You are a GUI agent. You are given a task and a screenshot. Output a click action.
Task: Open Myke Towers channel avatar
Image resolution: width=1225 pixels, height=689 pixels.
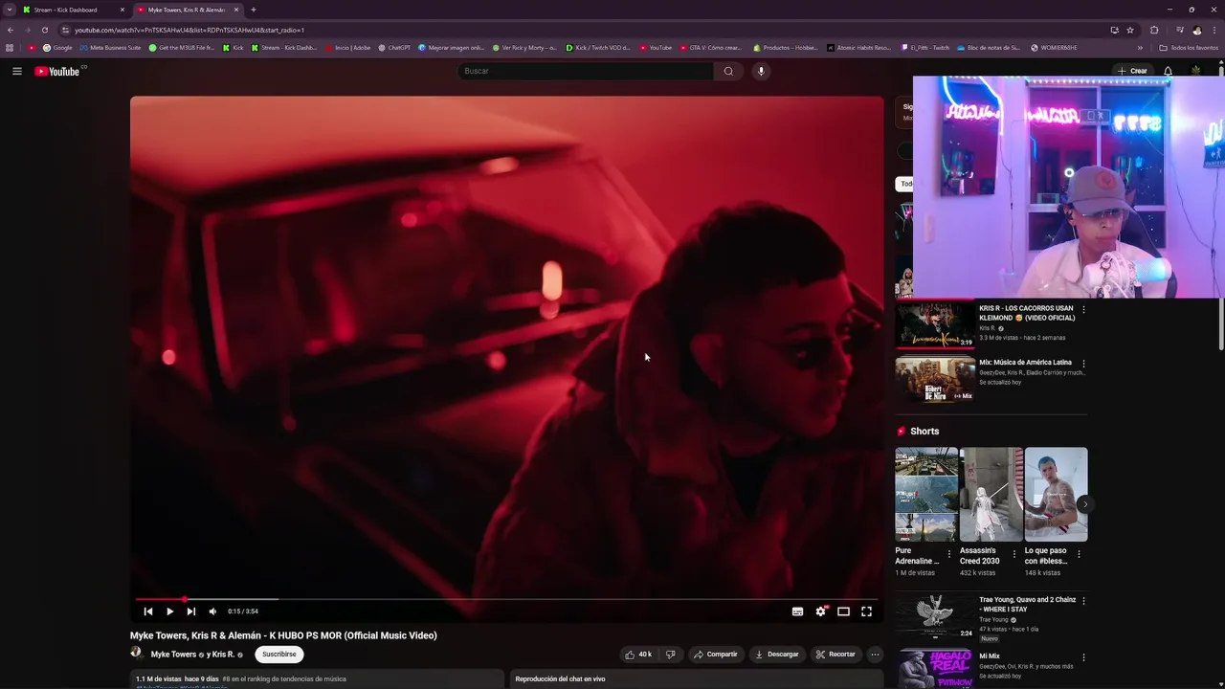pos(137,654)
